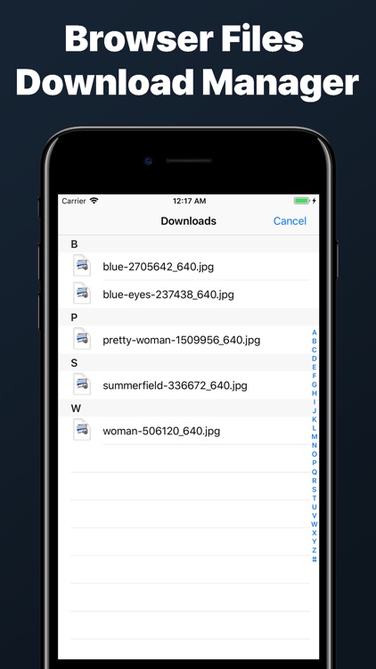Jump to letter E in index
376x669 pixels.
[315, 368]
